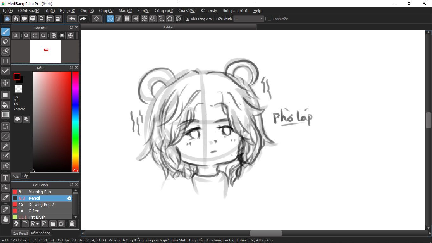Choose the Magic Wand selection tool

click(x=5, y=146)
